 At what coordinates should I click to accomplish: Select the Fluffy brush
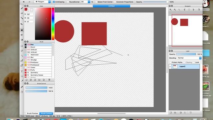38,70
